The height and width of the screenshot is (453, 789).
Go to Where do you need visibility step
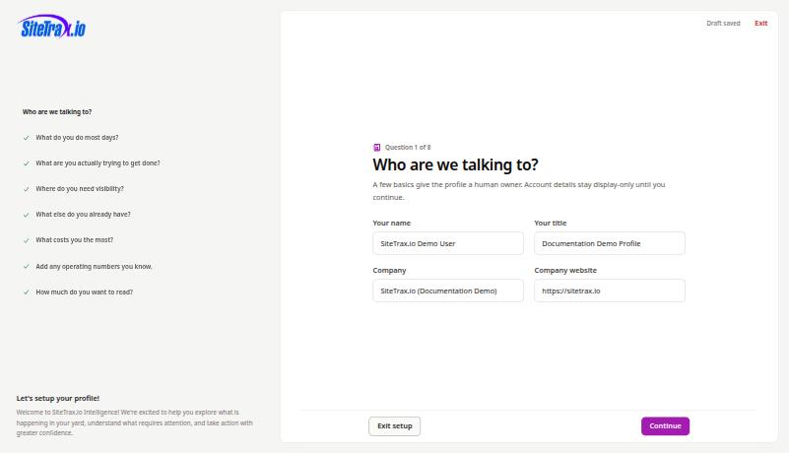click(80, 189)
